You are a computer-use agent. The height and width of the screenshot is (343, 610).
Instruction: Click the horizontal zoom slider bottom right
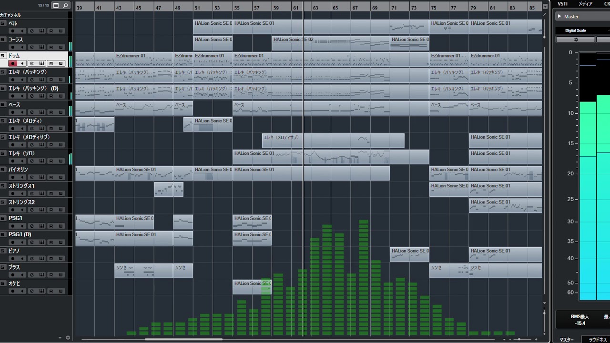[x=519, y=339]
